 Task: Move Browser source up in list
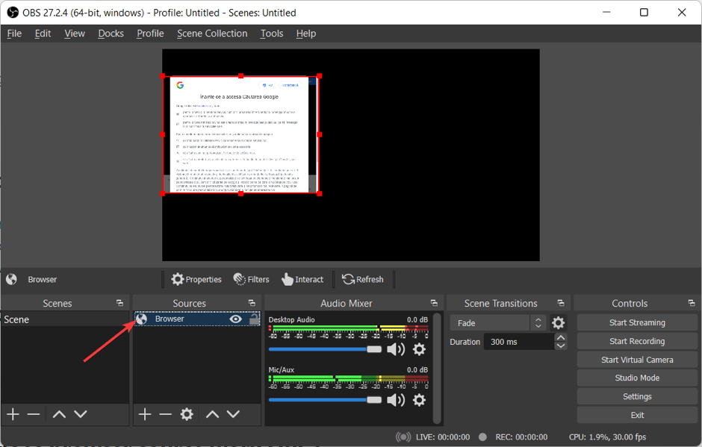point(212,414)
